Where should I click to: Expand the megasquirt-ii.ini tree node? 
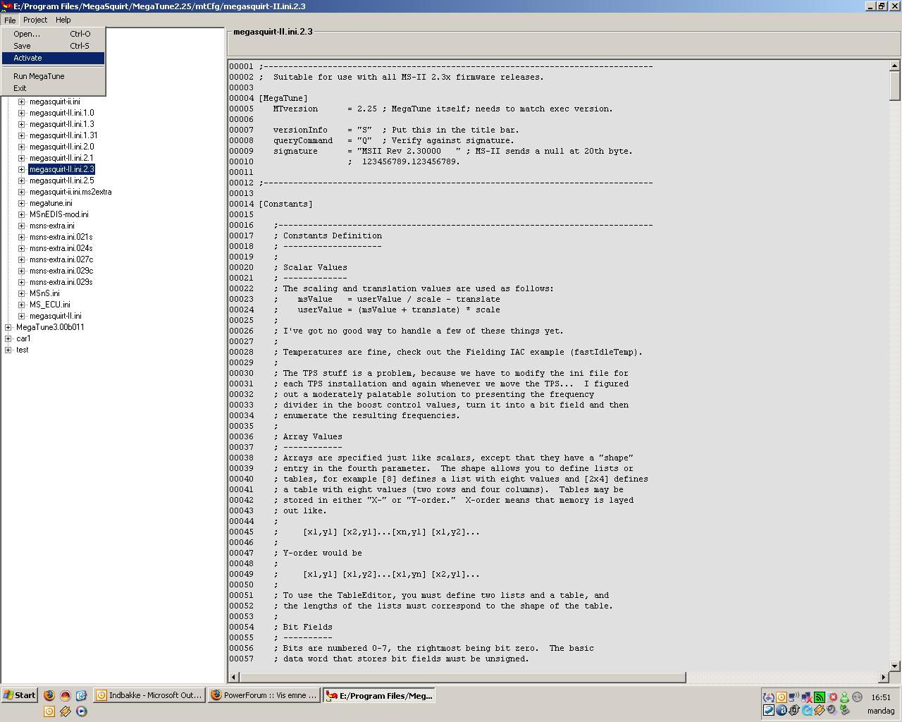click(x=22, y=102)
